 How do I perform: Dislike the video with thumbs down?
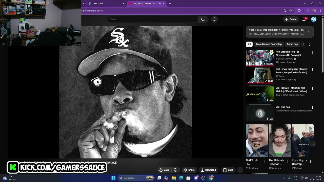pyautogui.click(x=175, y=170)
